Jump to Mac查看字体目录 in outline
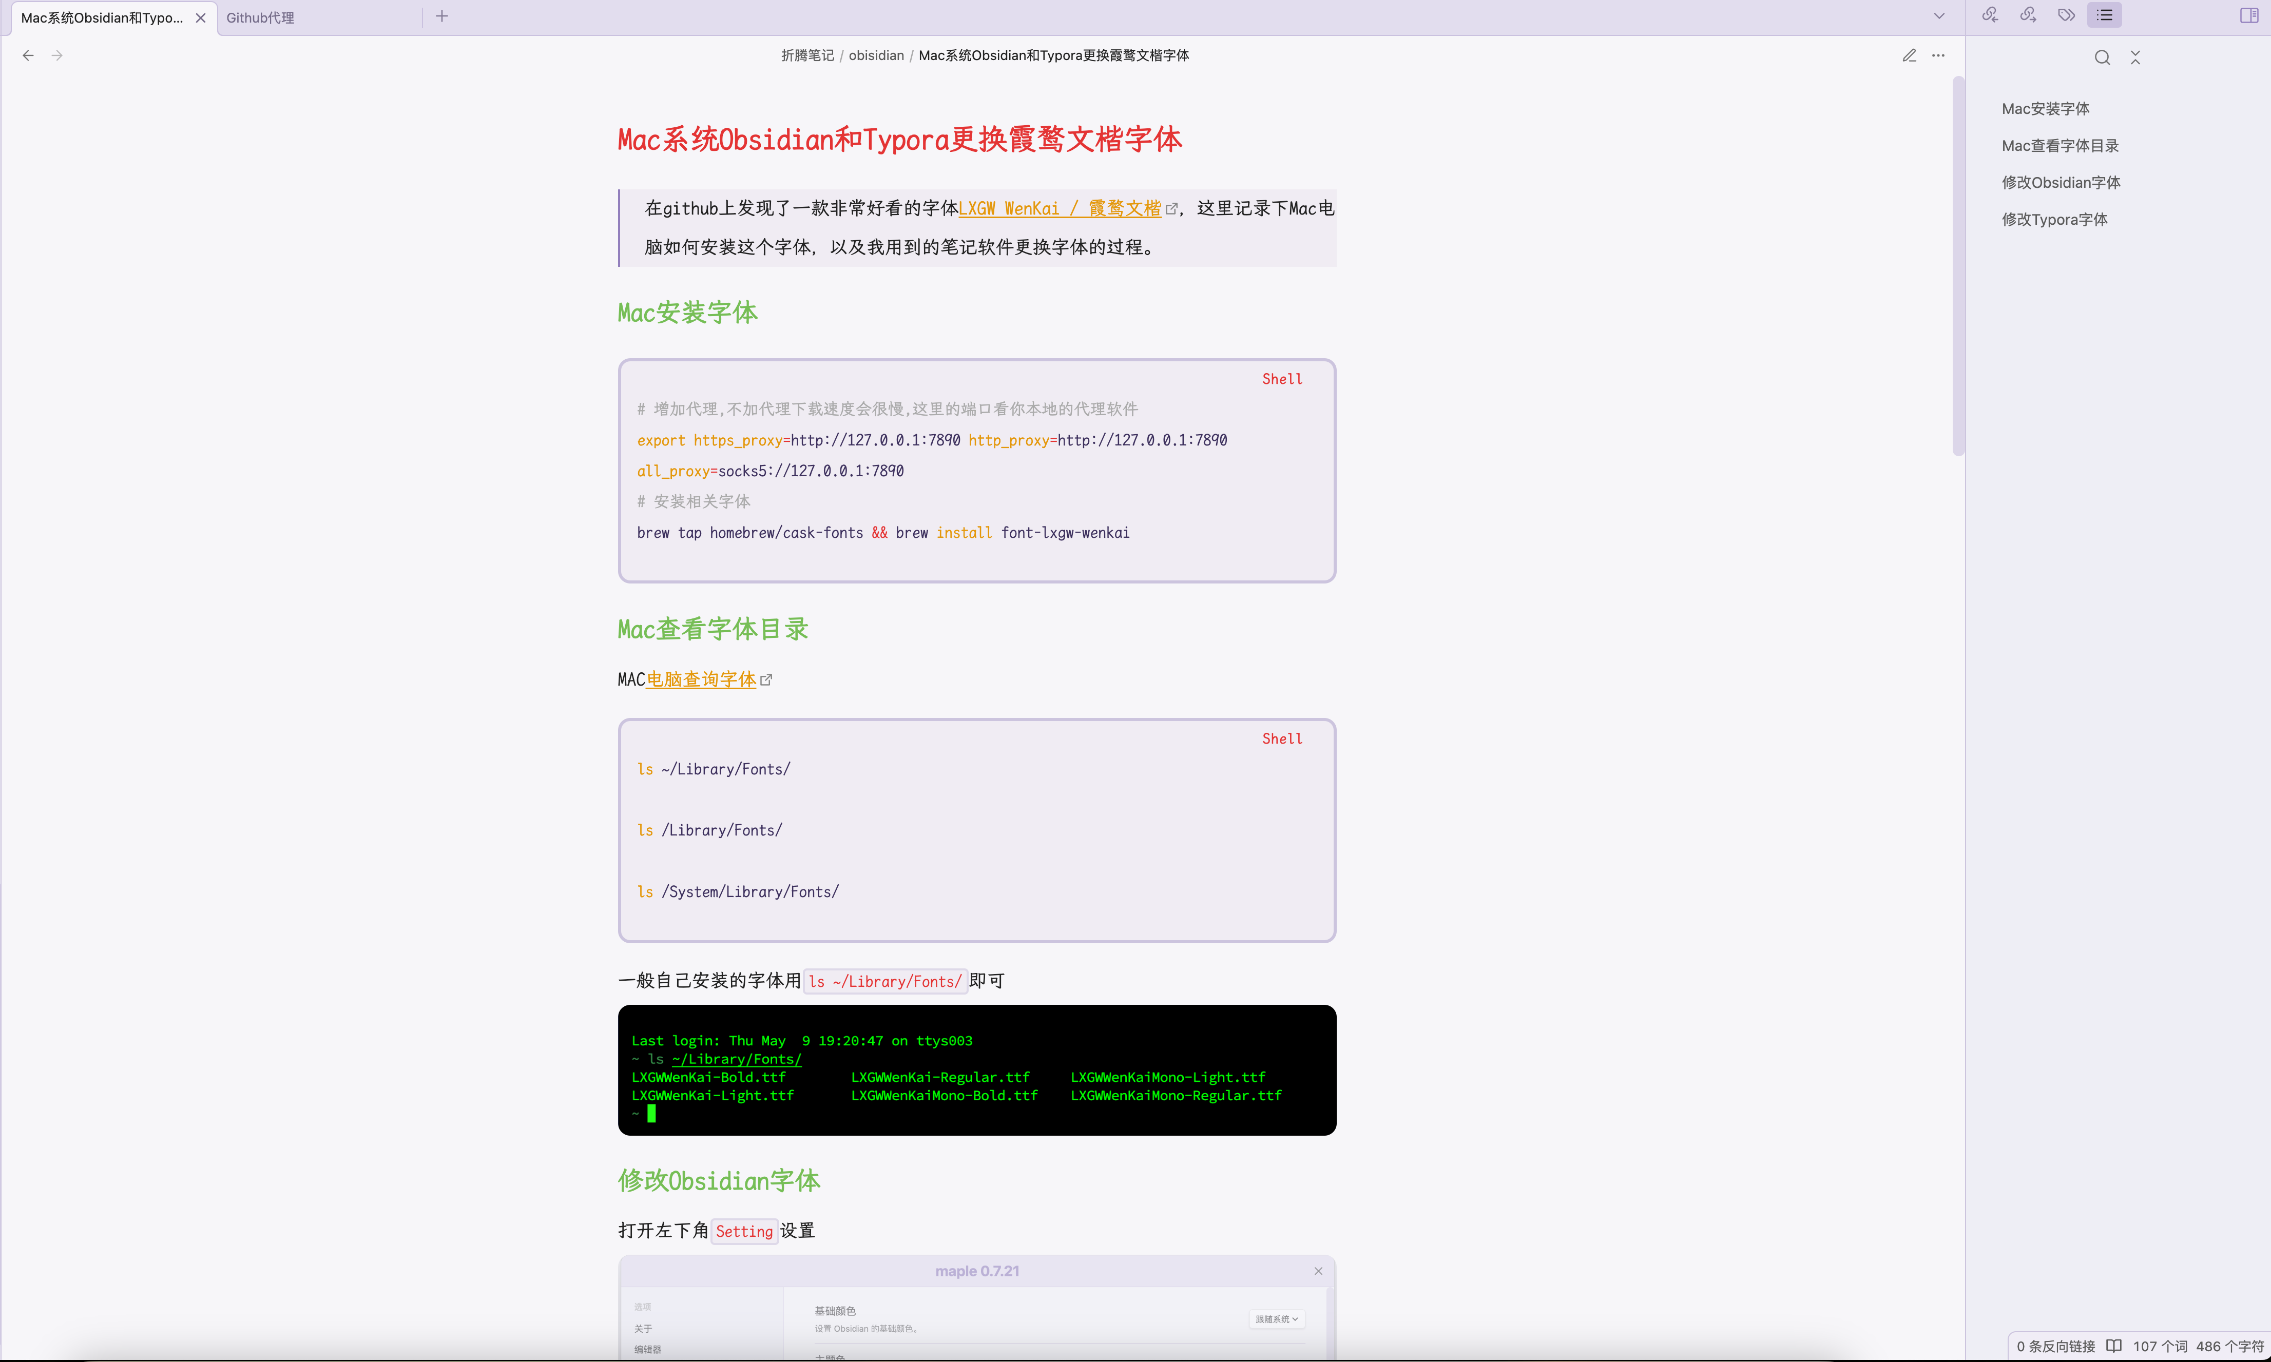Viewport: 2271px width, 1362px height. (2060, 146)
